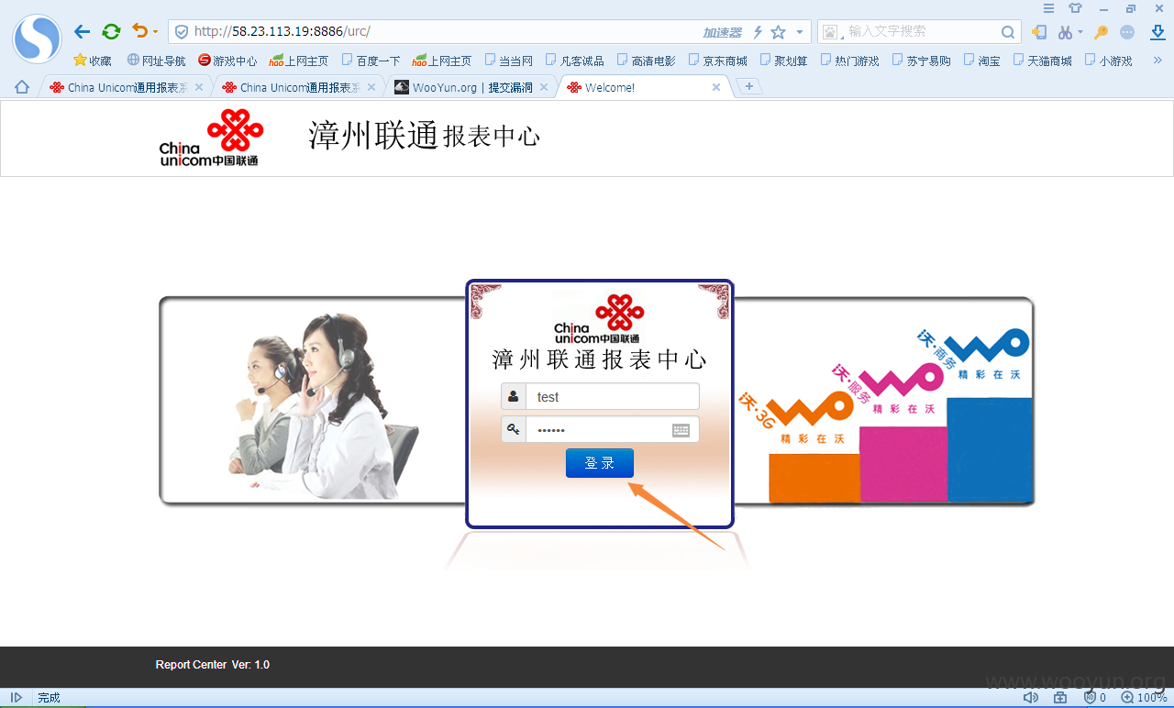The height and width of the screenshot is (708, 1174).
Task: Close the first China Unicom tab
Action: tap(199, 87)
